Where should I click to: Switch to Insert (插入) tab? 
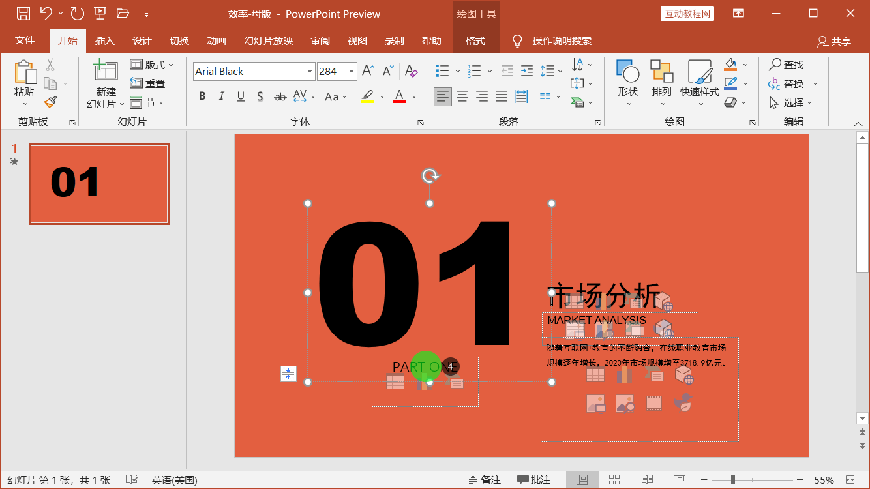point(104,40)
